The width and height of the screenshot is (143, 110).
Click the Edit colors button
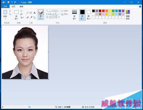128,15
